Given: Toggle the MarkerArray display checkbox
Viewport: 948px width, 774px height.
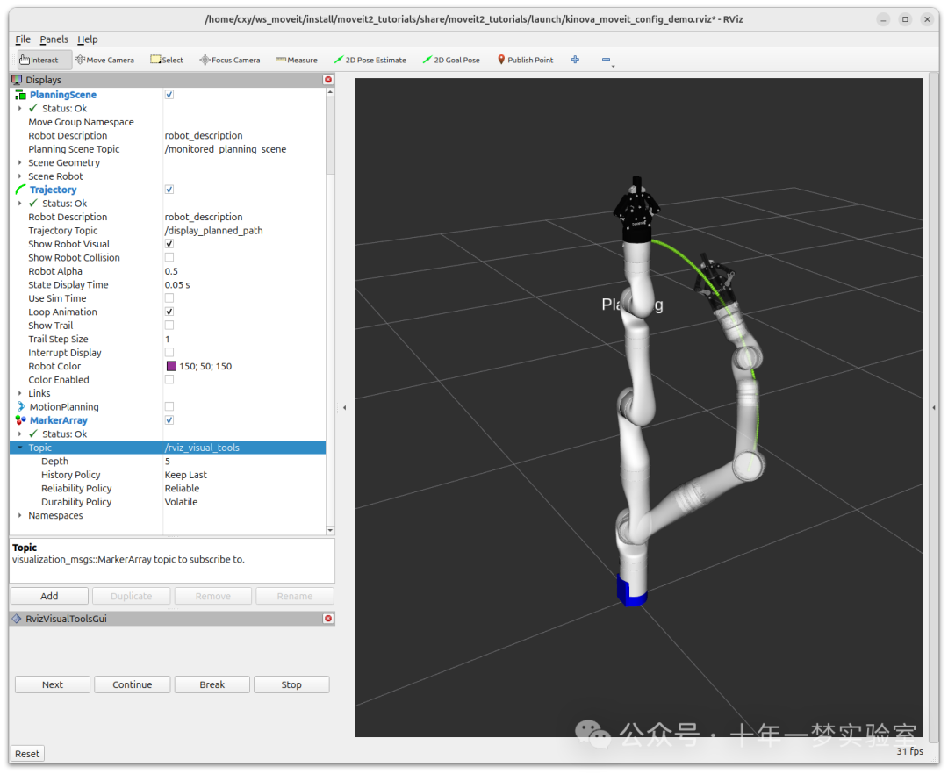Looking at the screenshot, I should (169, 420).
